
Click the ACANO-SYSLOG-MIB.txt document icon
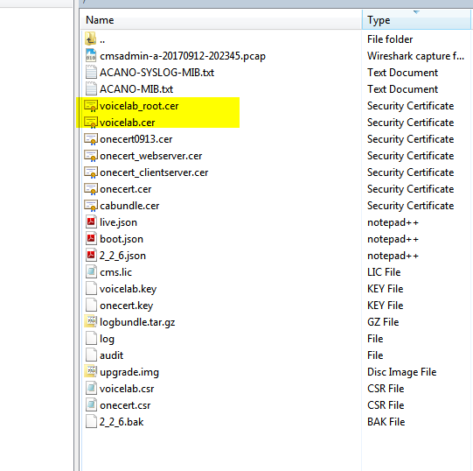91,72
